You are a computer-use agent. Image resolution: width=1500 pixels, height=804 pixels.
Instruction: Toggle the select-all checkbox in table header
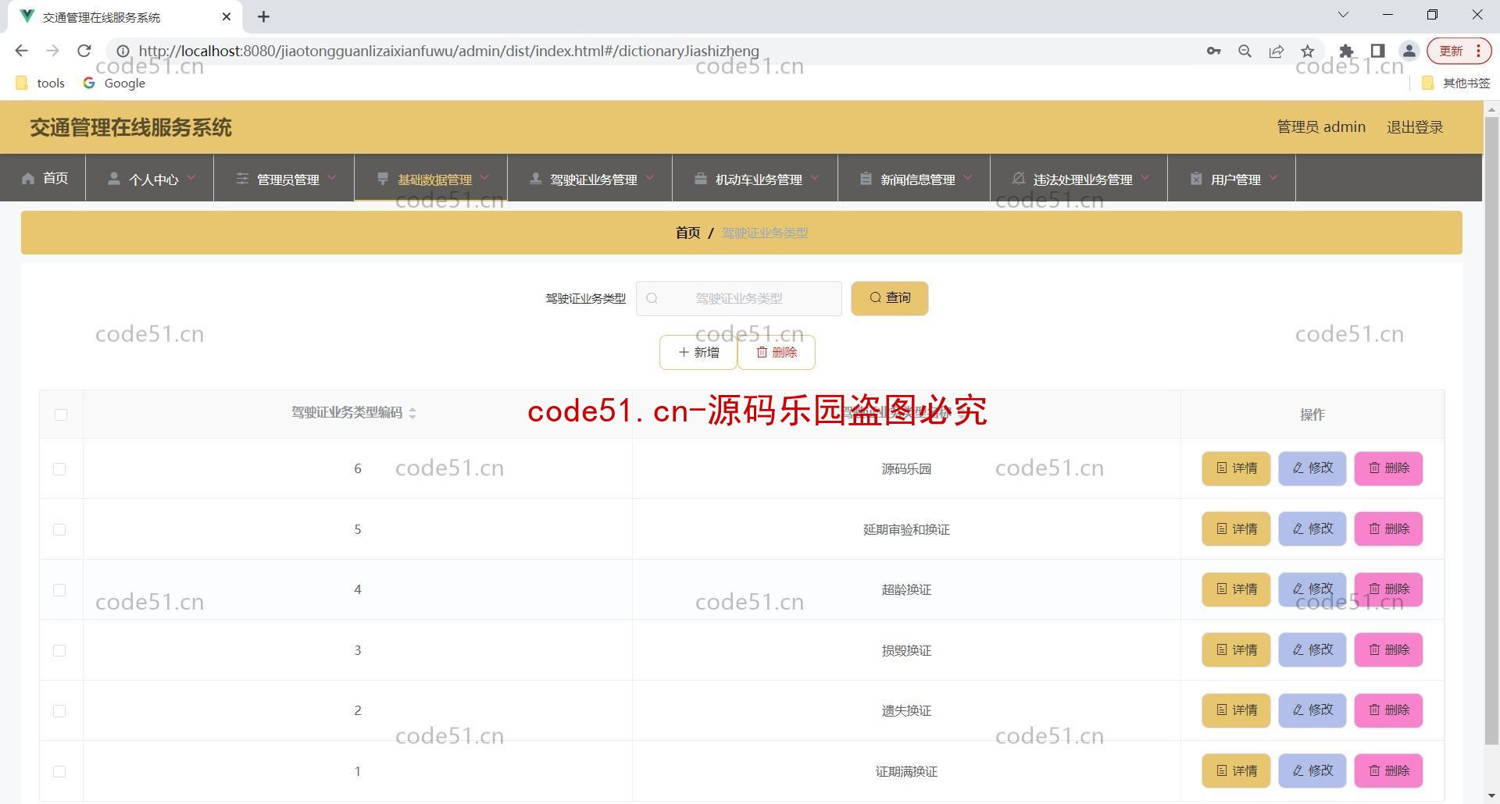(61, 414)
